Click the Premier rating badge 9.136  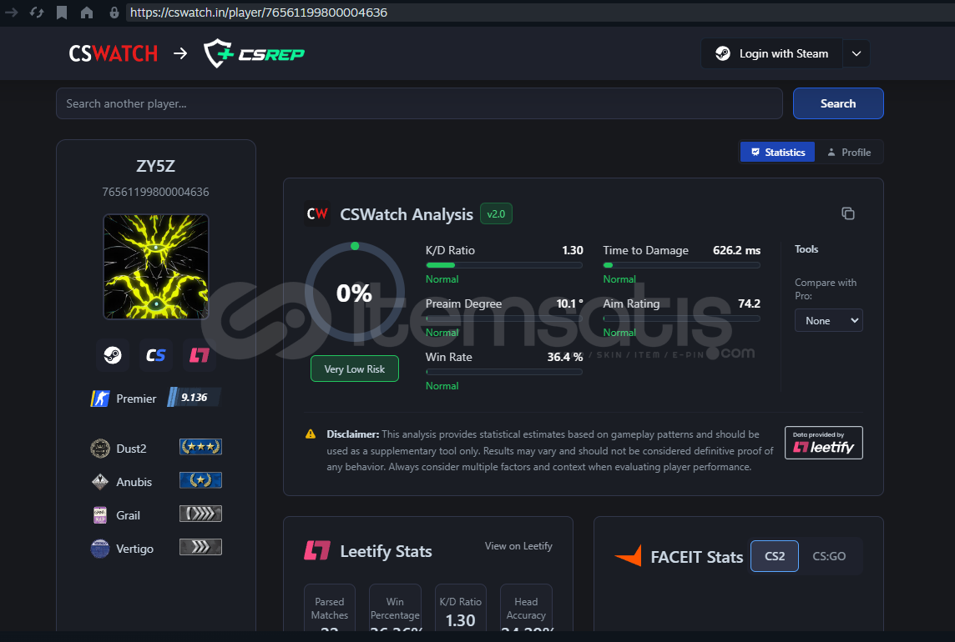tap(194, 398)
